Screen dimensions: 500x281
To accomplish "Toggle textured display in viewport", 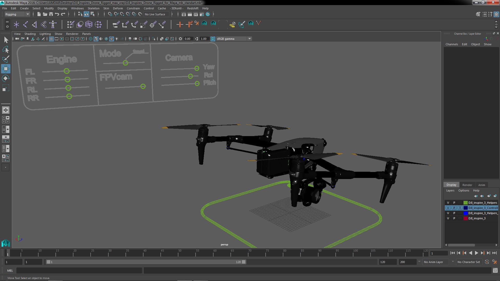I will (x=111, y=39).
